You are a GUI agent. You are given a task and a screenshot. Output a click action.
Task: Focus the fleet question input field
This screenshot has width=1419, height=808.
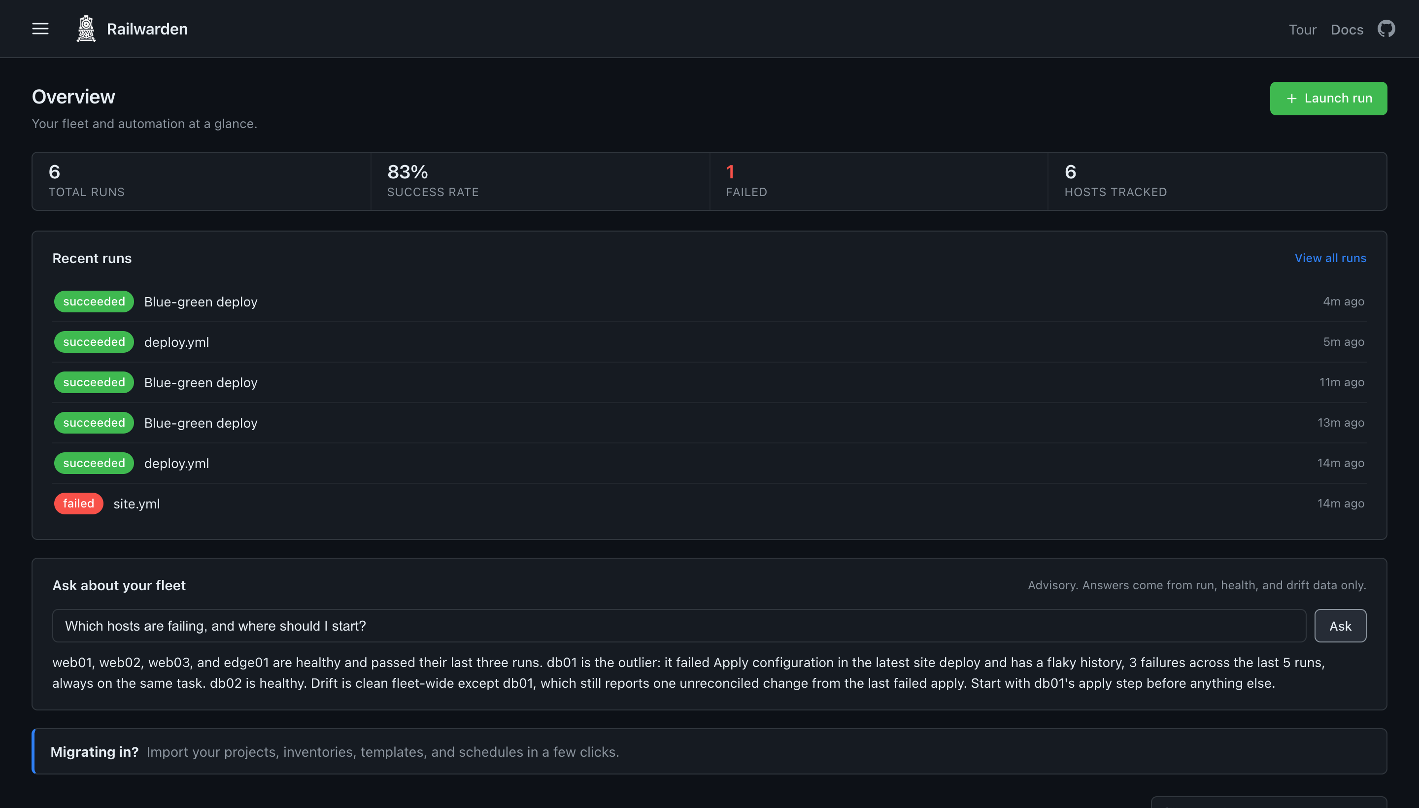click(x=678, y=625)
